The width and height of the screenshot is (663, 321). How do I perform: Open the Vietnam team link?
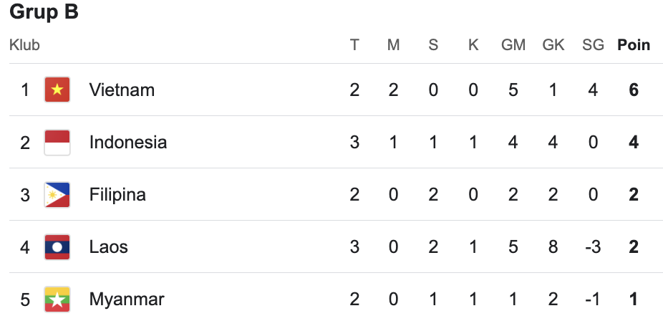[x=122, y=90]
